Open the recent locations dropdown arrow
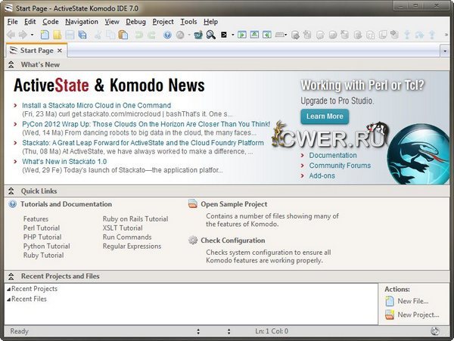The width and height of the screenshot is (454, 341). (32, 35)
